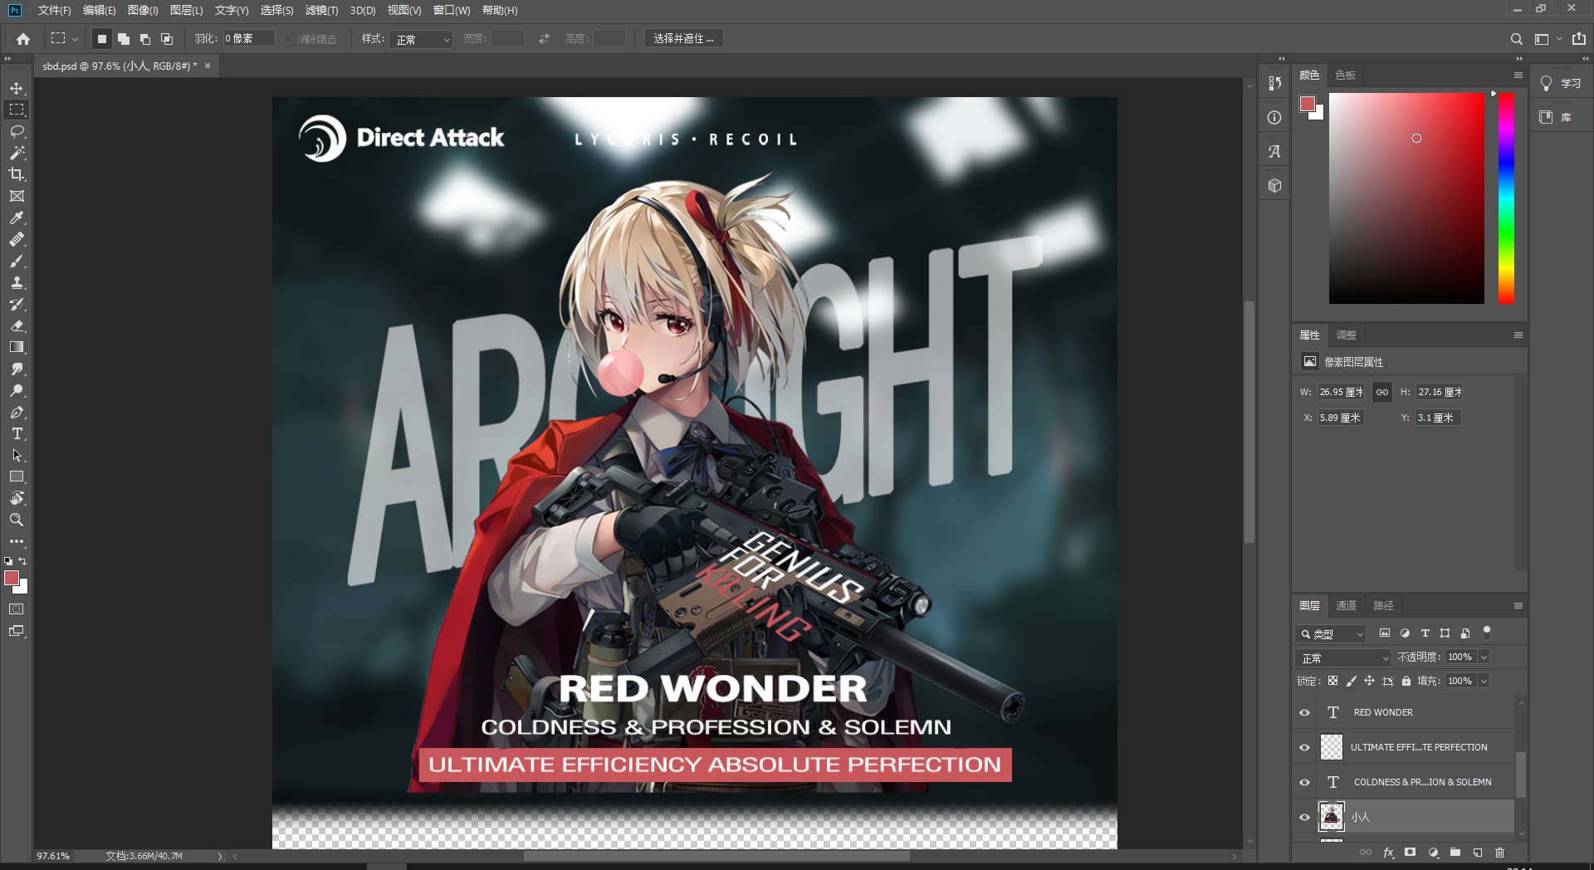
Task: Open the Layers panel options menu
Action: point(1518,606)
